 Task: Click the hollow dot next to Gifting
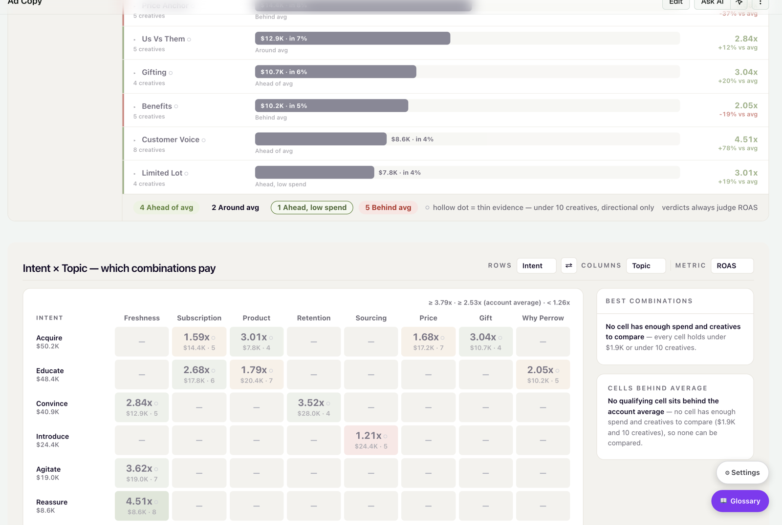point(171,73)
